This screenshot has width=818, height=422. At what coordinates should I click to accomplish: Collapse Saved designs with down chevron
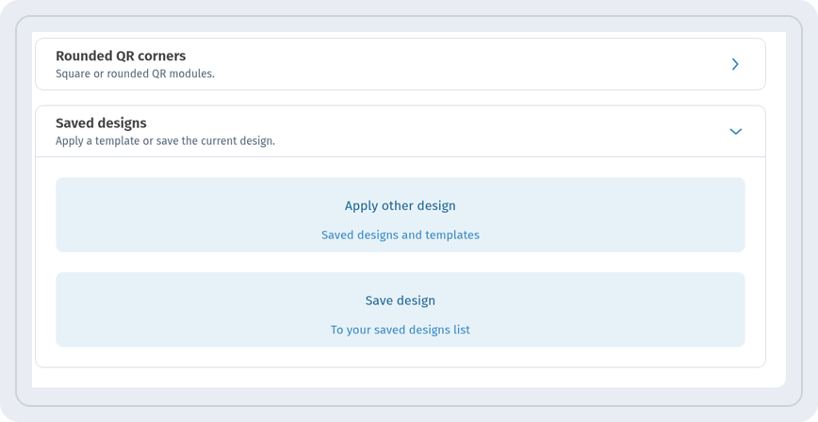click(x=736, y=132)
